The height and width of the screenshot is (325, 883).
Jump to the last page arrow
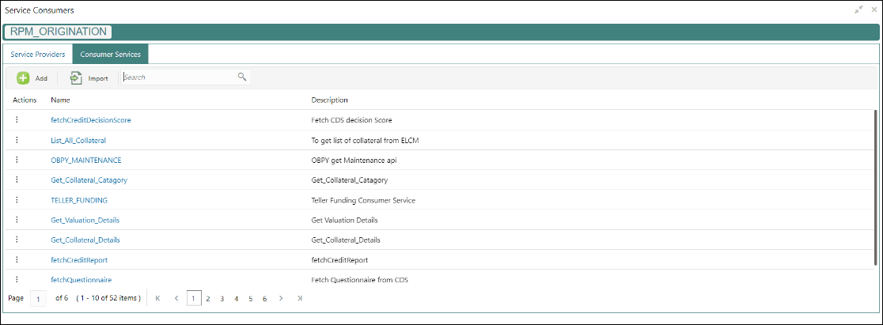click(x=299, y=298)
